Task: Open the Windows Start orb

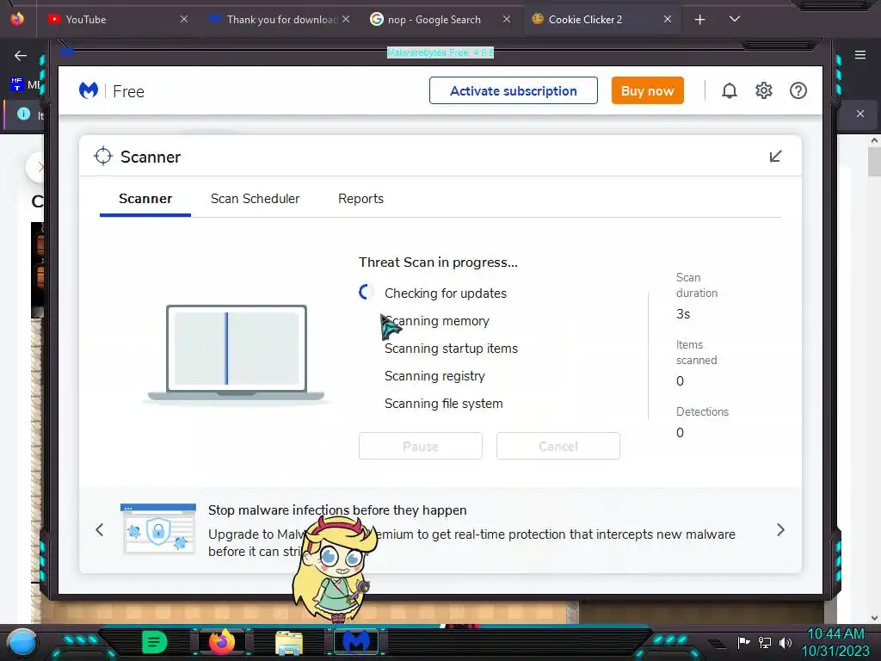Action: pos(23,642)
